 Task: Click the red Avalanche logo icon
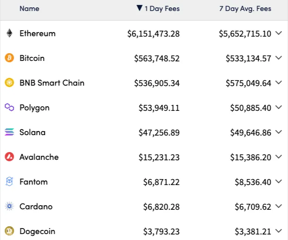tap(9, 157)
